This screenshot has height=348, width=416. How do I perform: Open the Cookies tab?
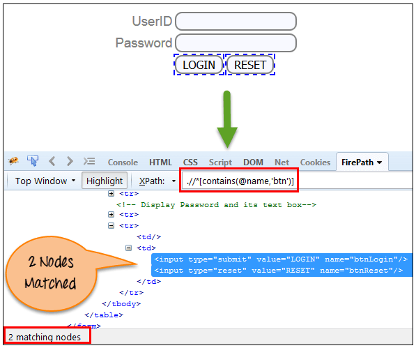[x=315, y=162]
